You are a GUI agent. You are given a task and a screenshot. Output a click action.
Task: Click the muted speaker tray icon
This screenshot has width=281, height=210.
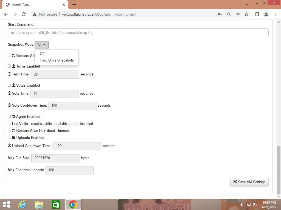(x=242, y=205)
